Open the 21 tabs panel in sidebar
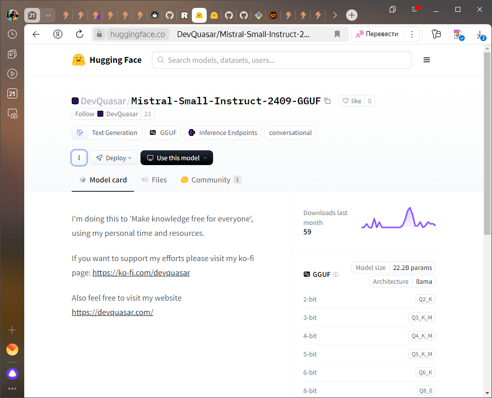Viewport: 492px width, 398px height. [12, 93]
